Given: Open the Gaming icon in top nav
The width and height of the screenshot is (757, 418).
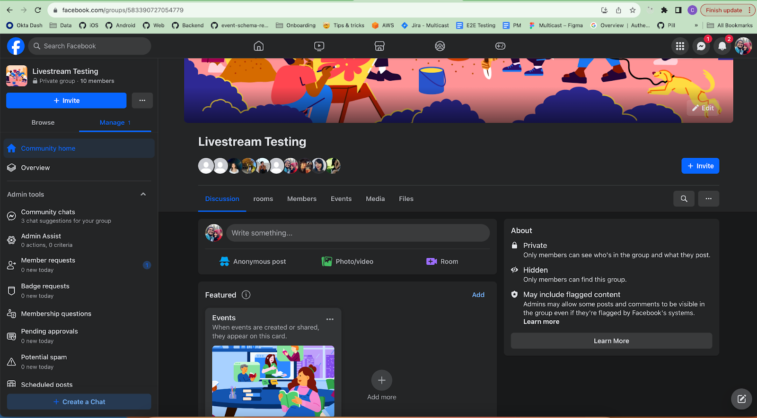Looking at the screenshot, I should [x=500, y=46].
